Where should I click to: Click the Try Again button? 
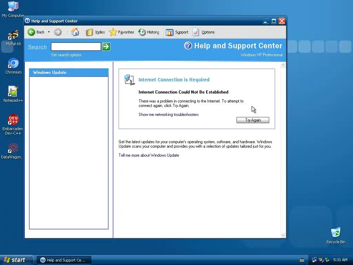coord(253,120)
